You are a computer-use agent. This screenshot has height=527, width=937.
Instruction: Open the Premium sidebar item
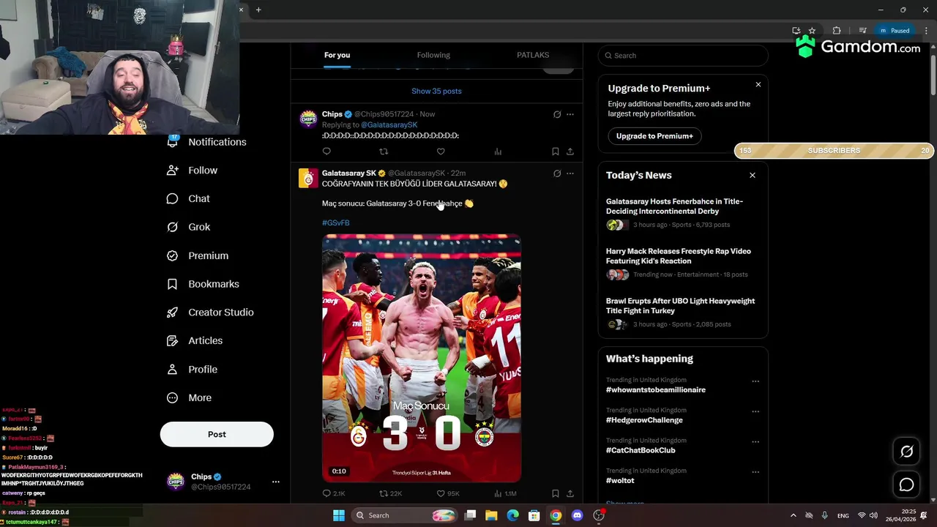(198, 255)
